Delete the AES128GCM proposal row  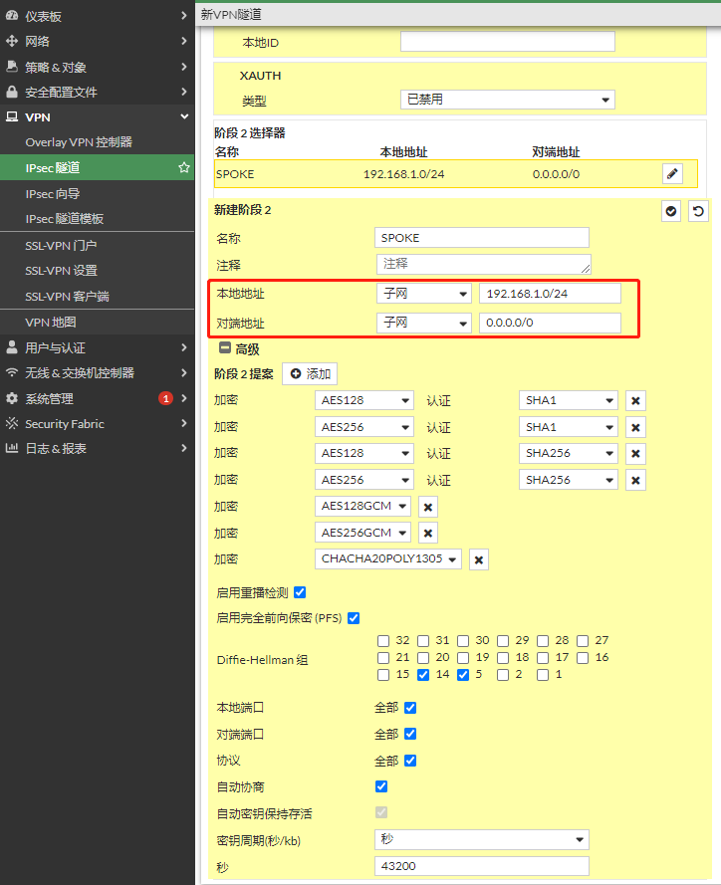(x=428, y=507)
